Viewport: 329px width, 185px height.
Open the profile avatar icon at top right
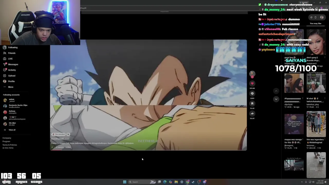(x=322, y=17)
